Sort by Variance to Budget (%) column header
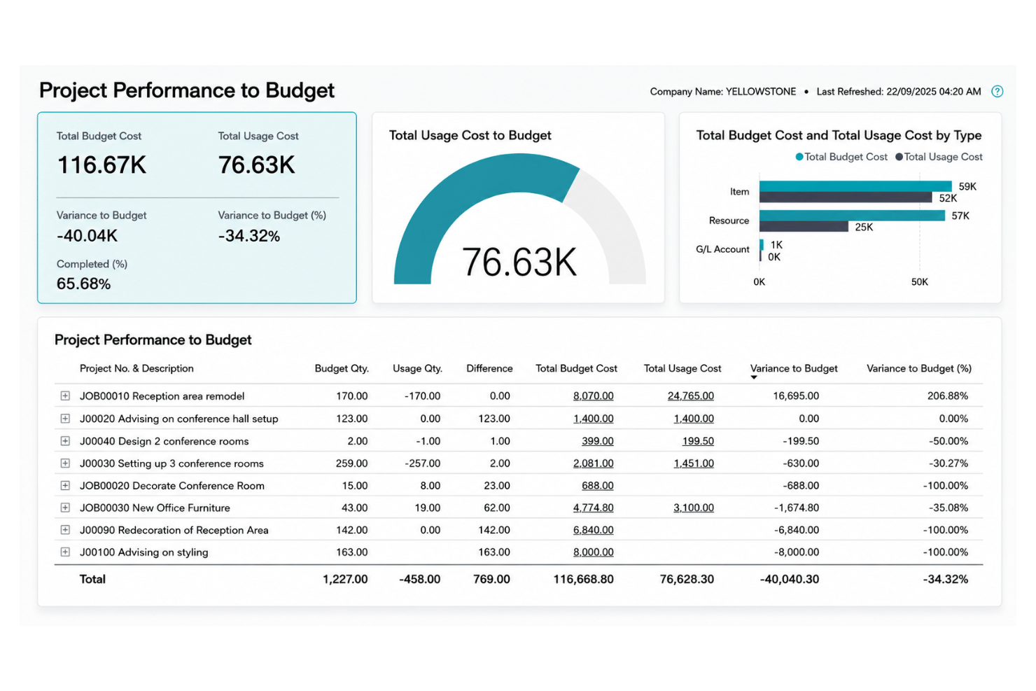1036x691 pixels. [919, 368]
